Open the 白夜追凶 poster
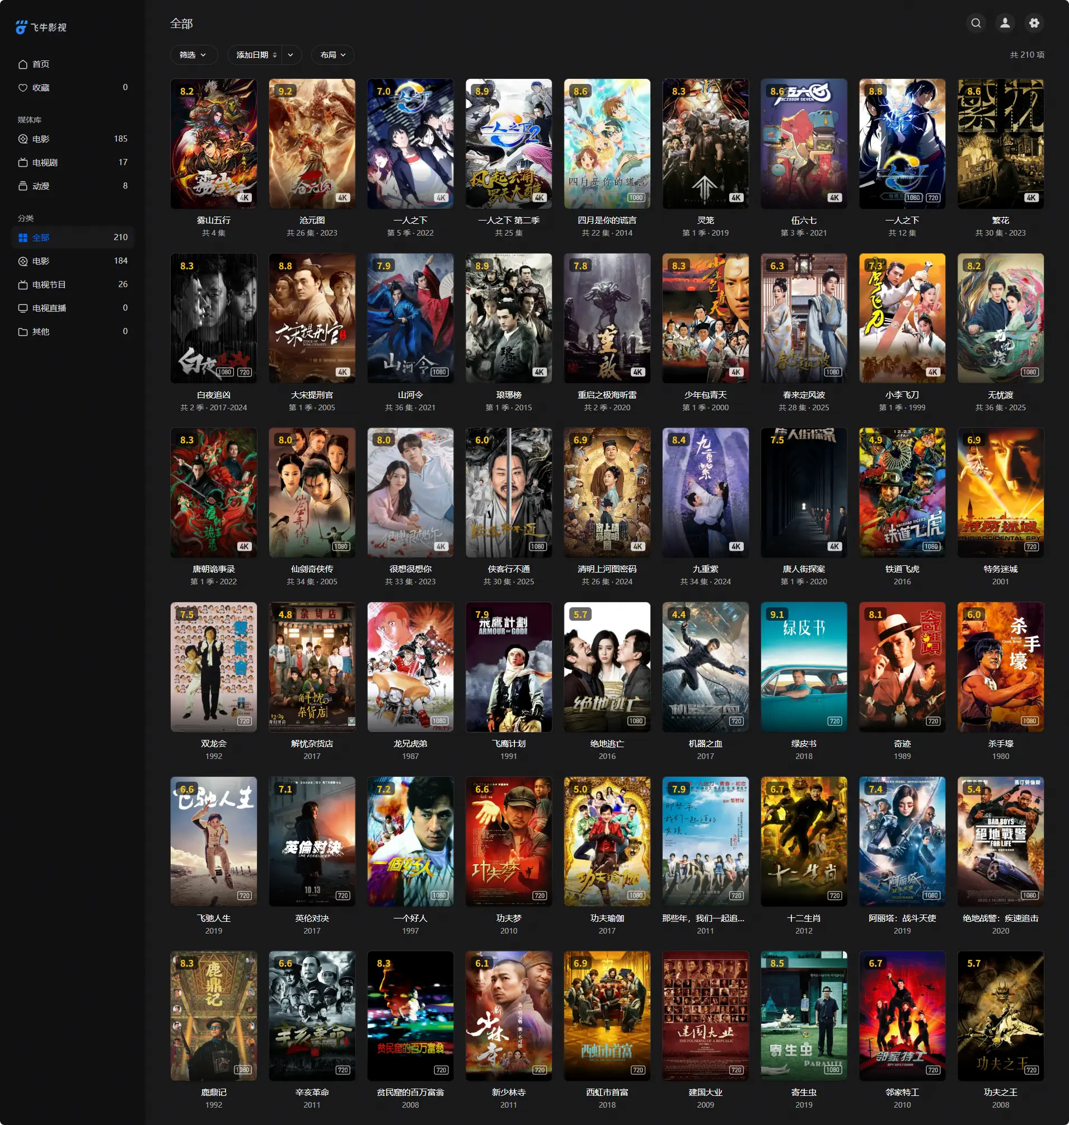The height and width of the screenshot is (1125, 1069). pos(214,318)
